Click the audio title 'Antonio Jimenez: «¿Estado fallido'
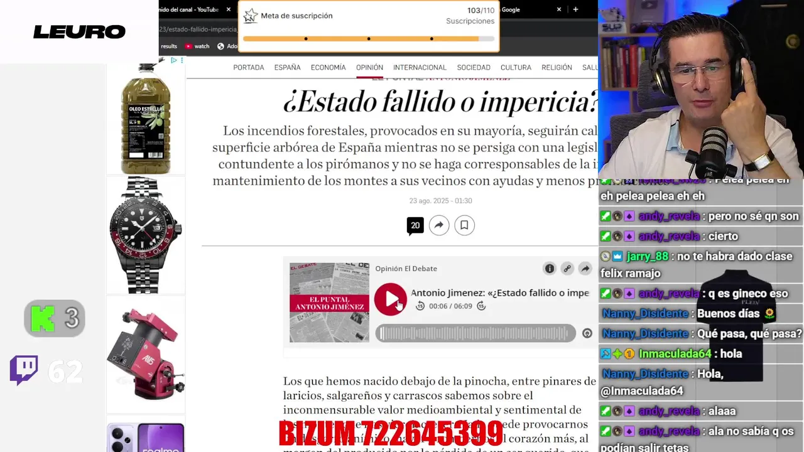Viewport: 804px width, 452px height. [500, 293]
